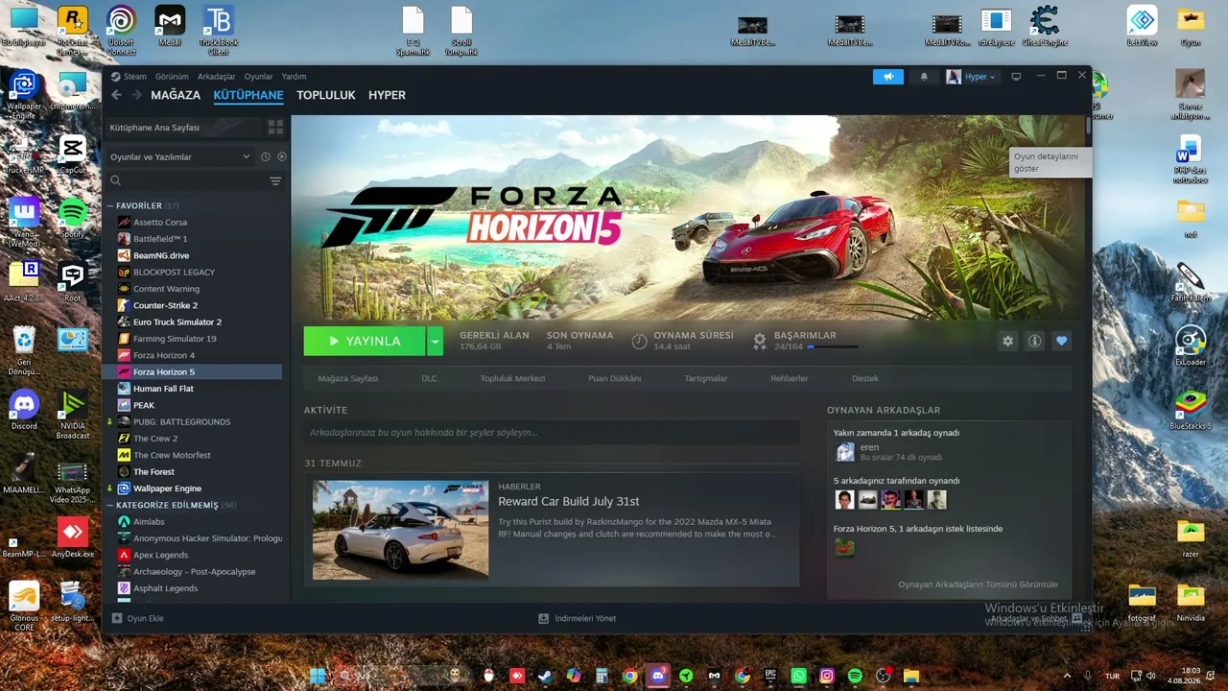Open the Steam notifications bell

tap(924, 77)
